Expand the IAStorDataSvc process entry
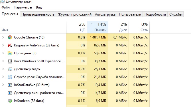 3,85
